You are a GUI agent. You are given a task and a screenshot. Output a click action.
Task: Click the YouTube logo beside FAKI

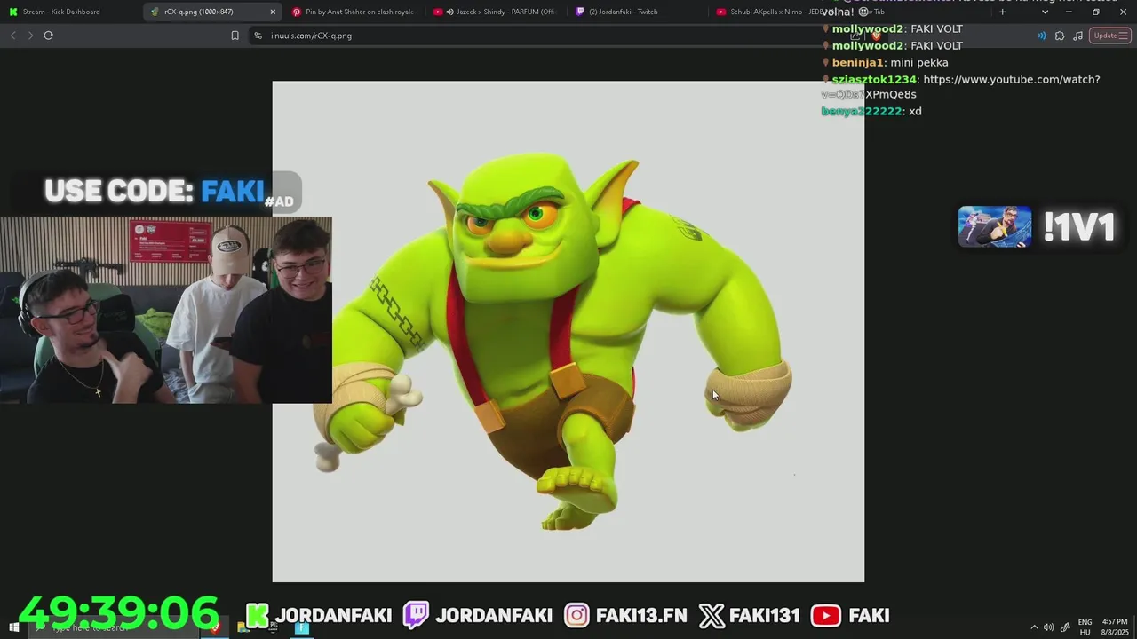click(825, 615)
